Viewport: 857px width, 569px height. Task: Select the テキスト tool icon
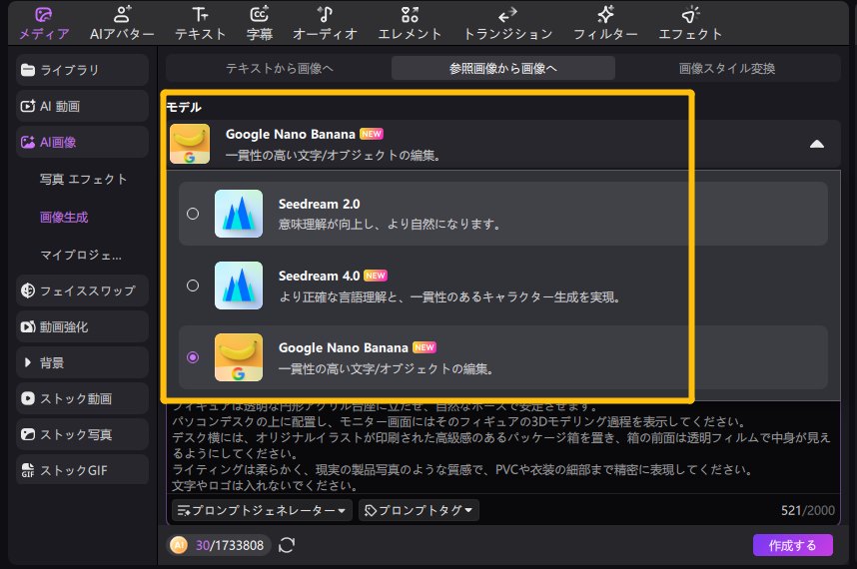click(x=201, y=15)
